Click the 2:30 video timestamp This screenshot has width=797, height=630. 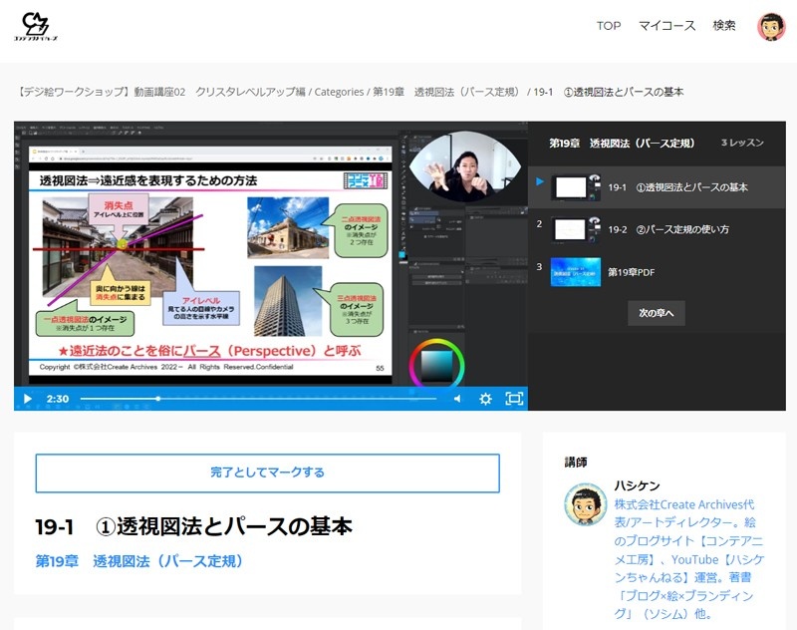click(58, 399)
